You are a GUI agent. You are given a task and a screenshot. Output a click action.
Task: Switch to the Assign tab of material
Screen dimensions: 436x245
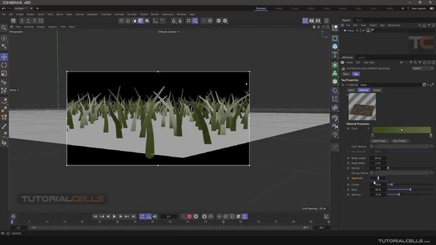pyautogui.click(x=377, y=90)
